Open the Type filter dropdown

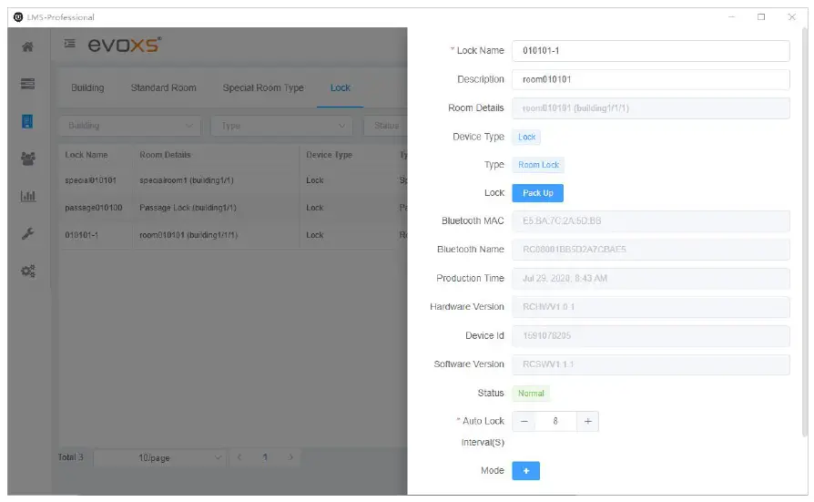tap(281, 126)
